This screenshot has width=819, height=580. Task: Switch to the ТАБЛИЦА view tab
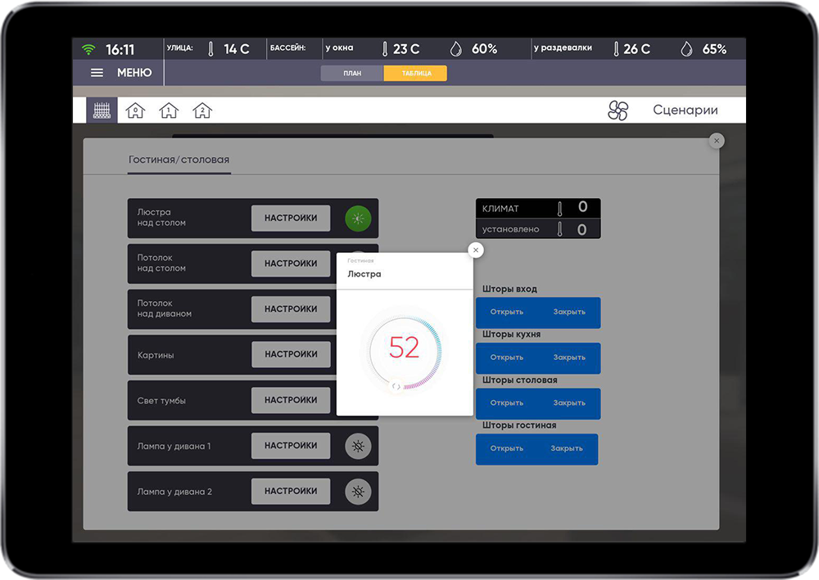click(x=416, y=73)
